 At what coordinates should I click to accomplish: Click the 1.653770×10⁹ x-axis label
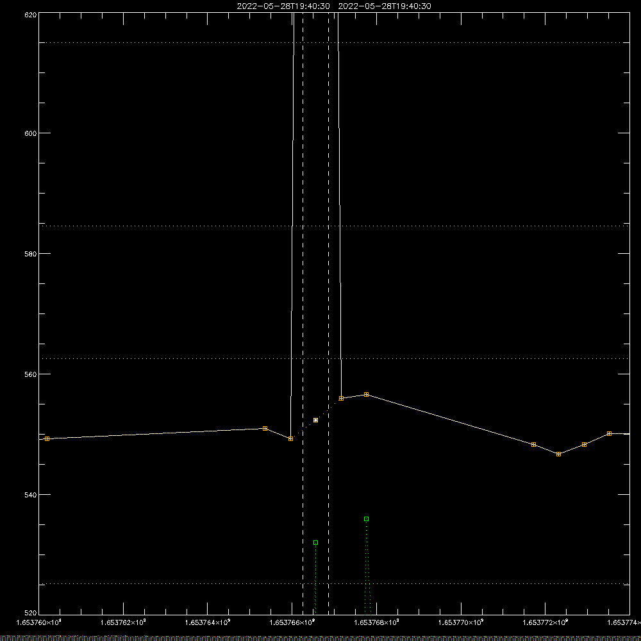pos(461,622)
